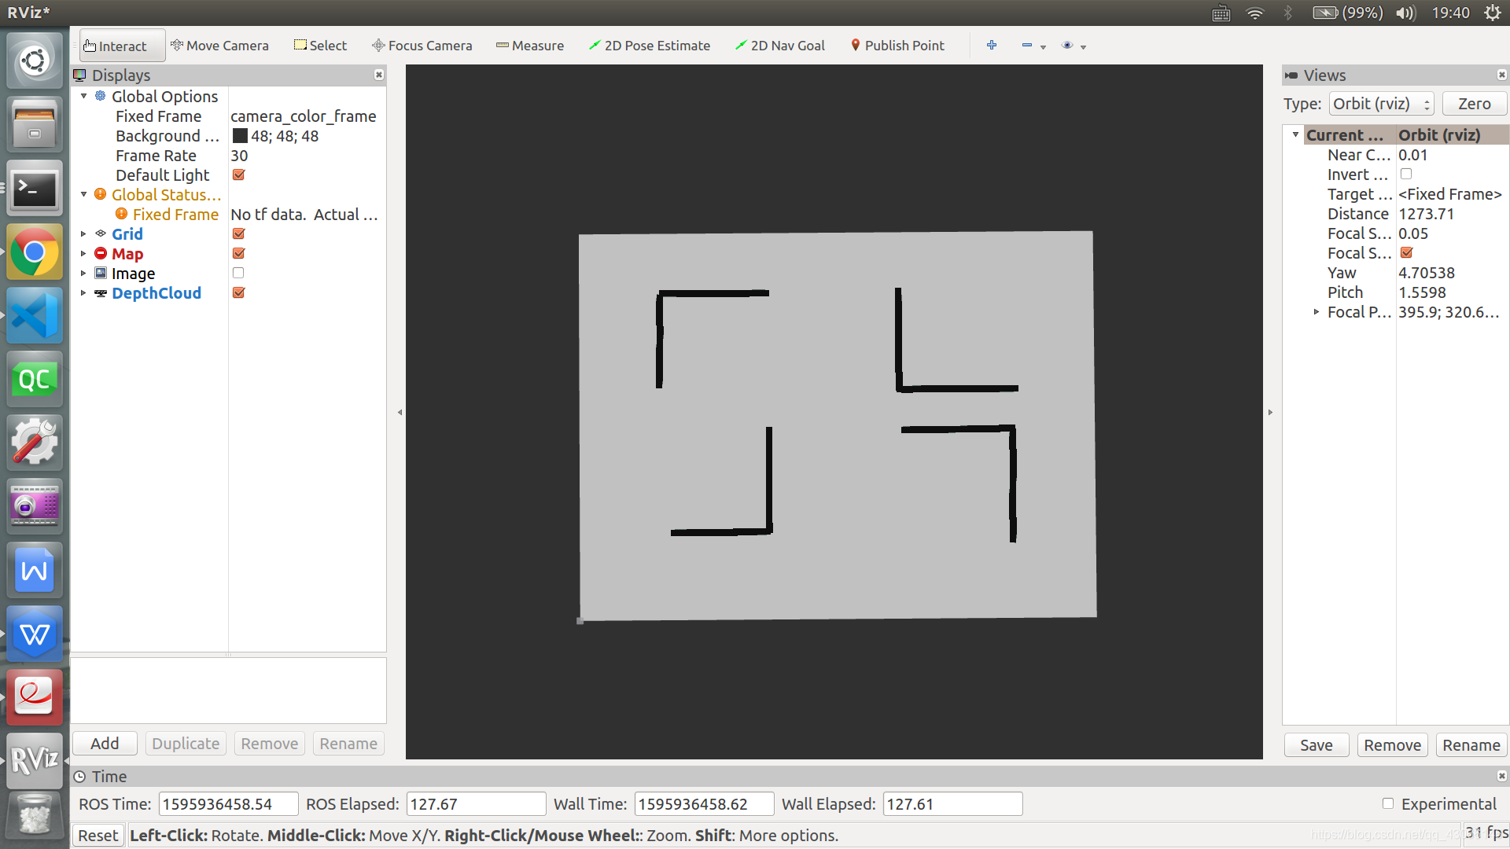
Task: Choose the 2D Pose Estimate tool
Action: tap(650, 46)
